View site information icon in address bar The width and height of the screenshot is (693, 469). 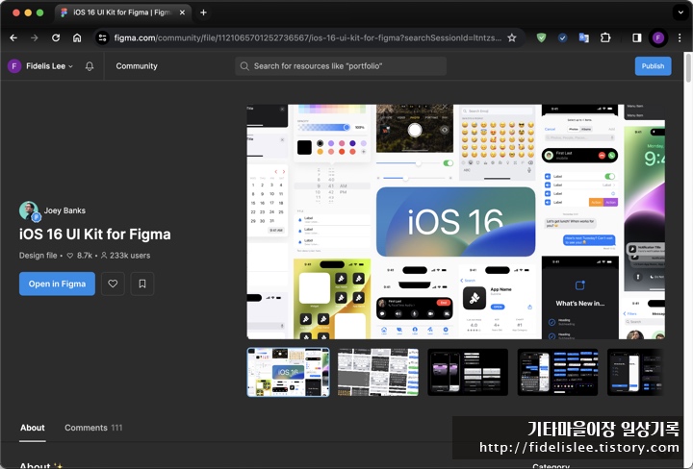coord(103,37)
